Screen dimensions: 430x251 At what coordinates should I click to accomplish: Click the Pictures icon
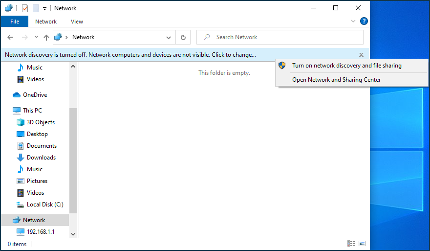coord(21,181)
